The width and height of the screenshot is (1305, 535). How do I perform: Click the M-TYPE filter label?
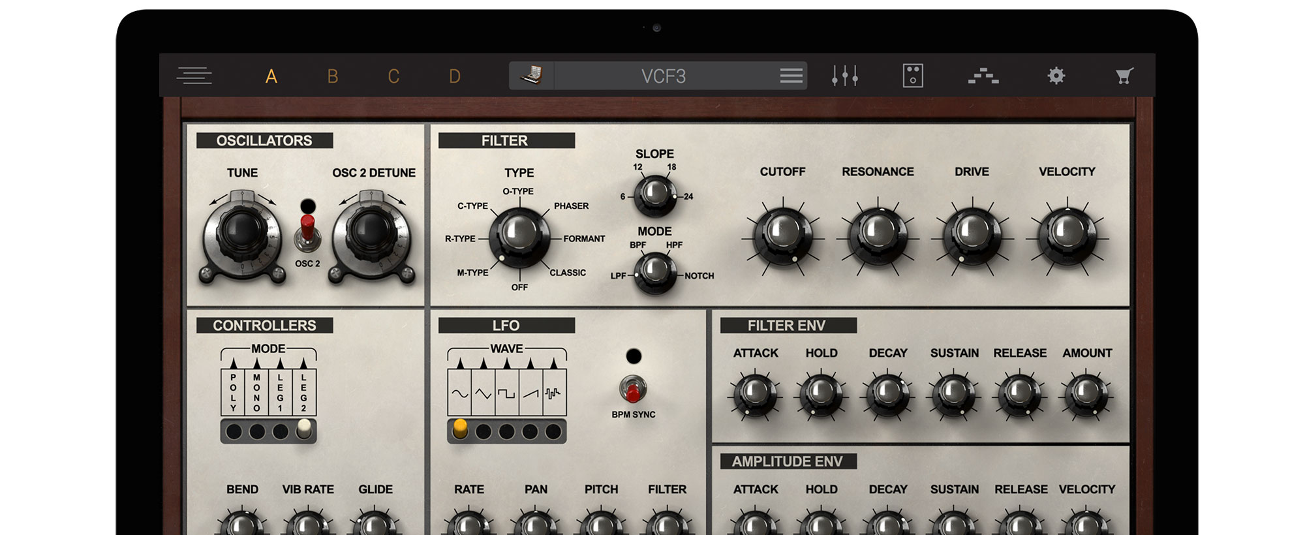tap(472, 273)
